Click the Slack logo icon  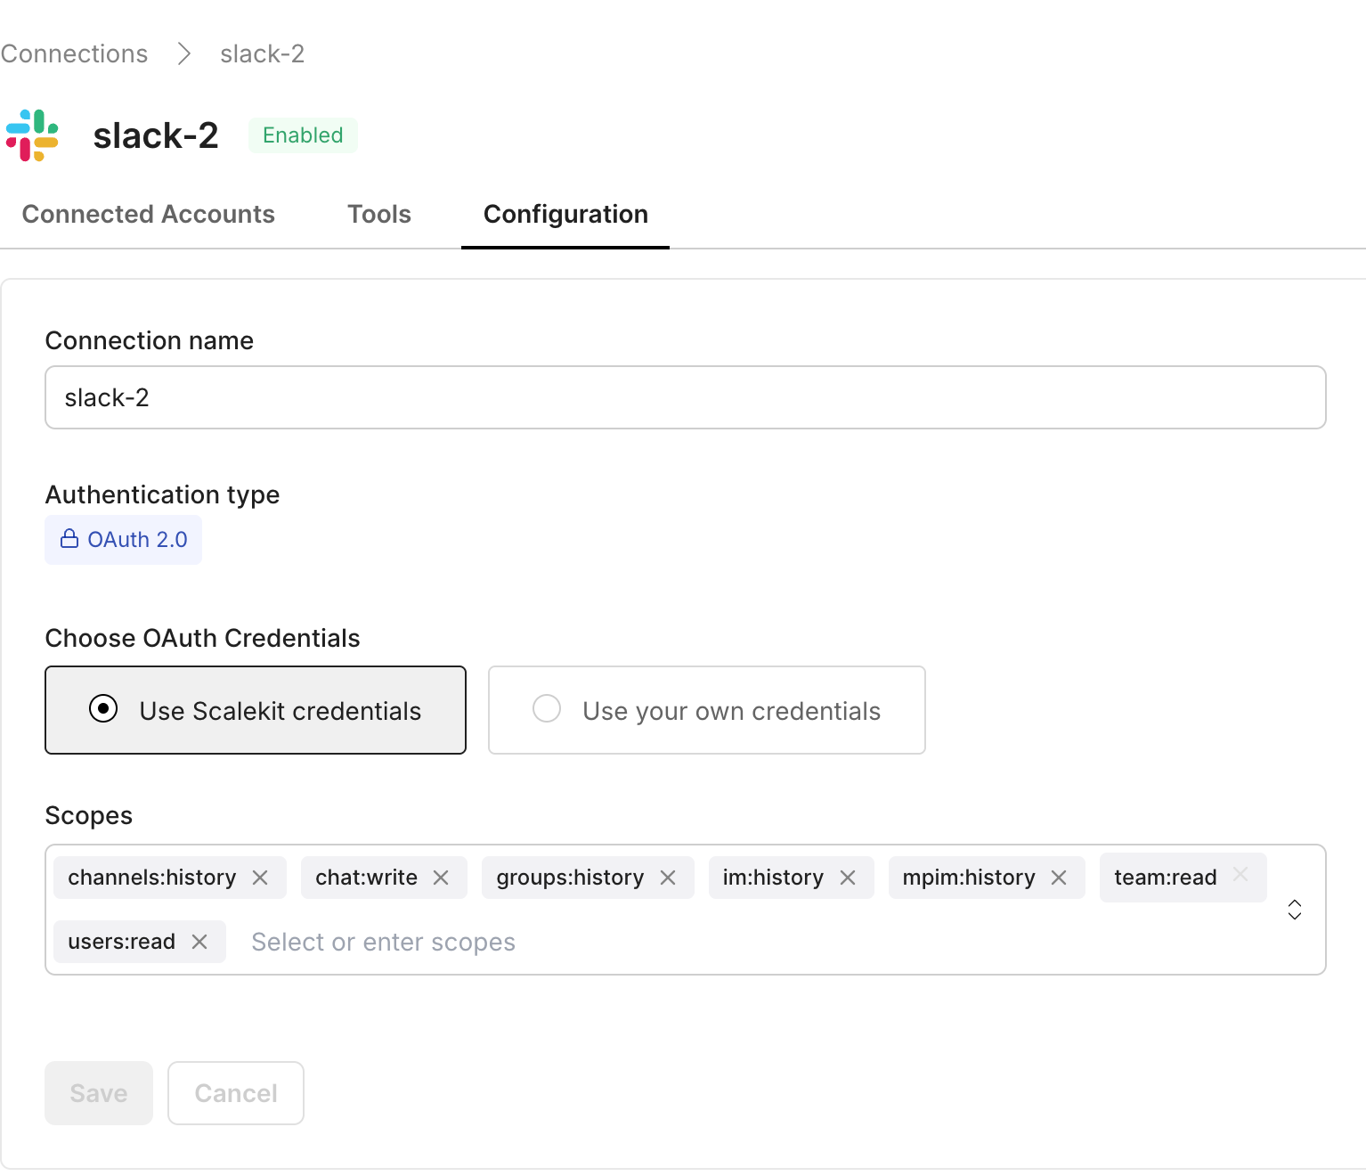click(32, 135)
